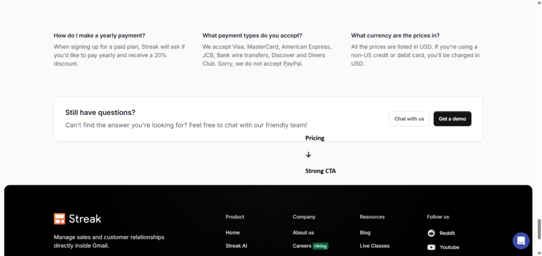Click the vertical scrollbar thumb
Screen dimensions: 542x256
point(538,229)
